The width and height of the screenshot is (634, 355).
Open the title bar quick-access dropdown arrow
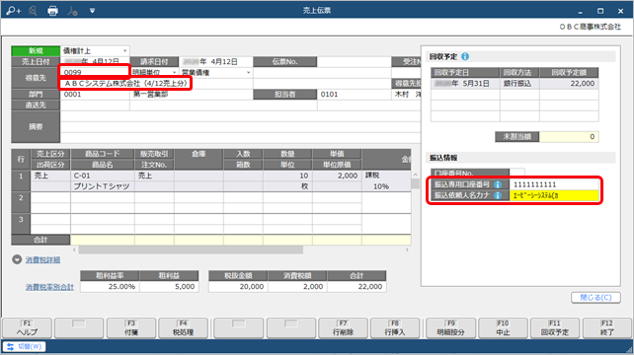tap(92, 11)
